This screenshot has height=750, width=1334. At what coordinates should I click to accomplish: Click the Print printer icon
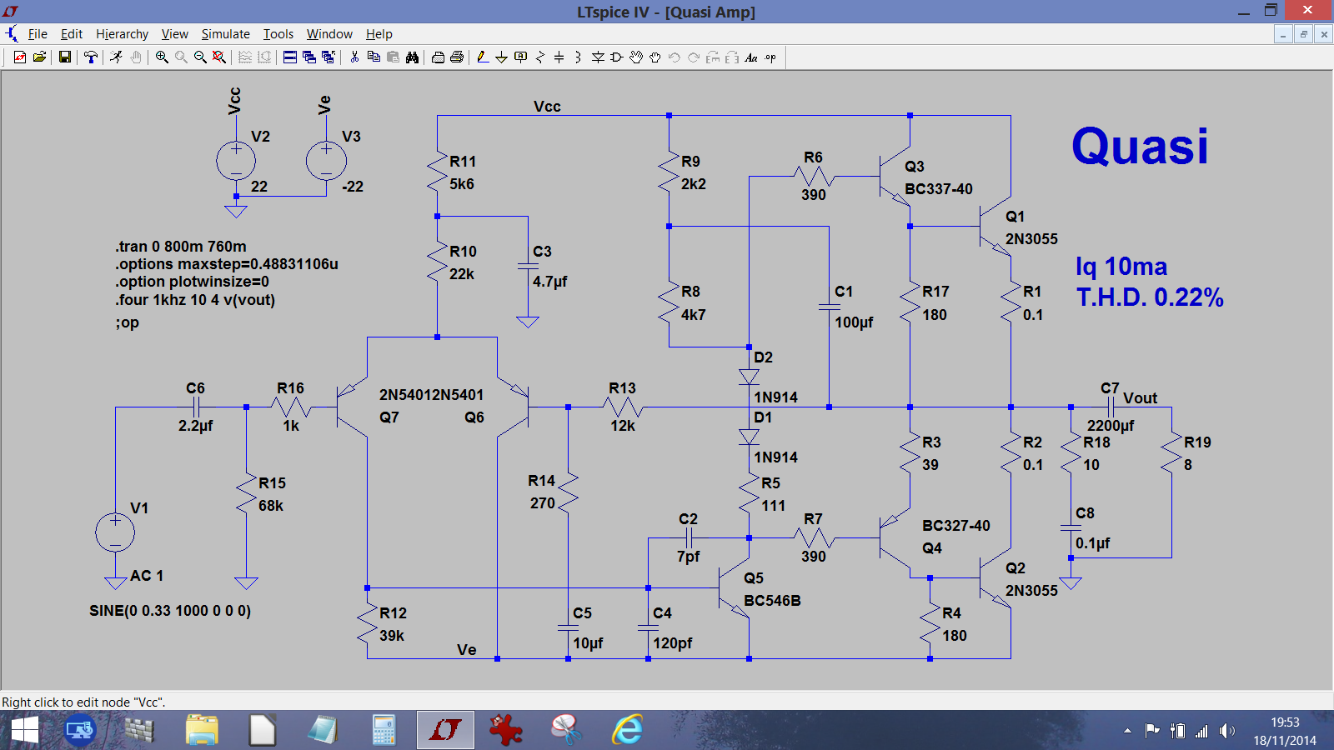(x=457, y=57)
